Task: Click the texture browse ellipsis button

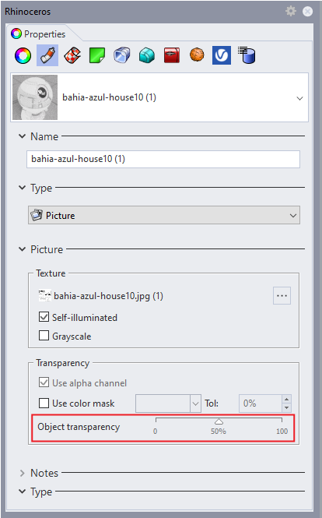Action: click(282, 295)
